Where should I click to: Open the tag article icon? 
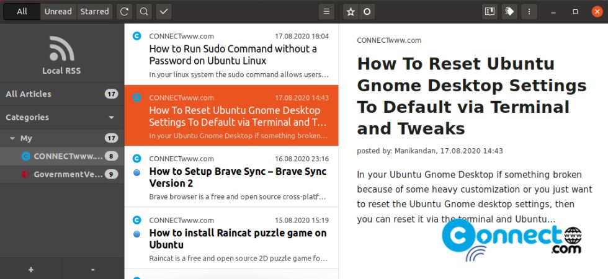point(509,12)
